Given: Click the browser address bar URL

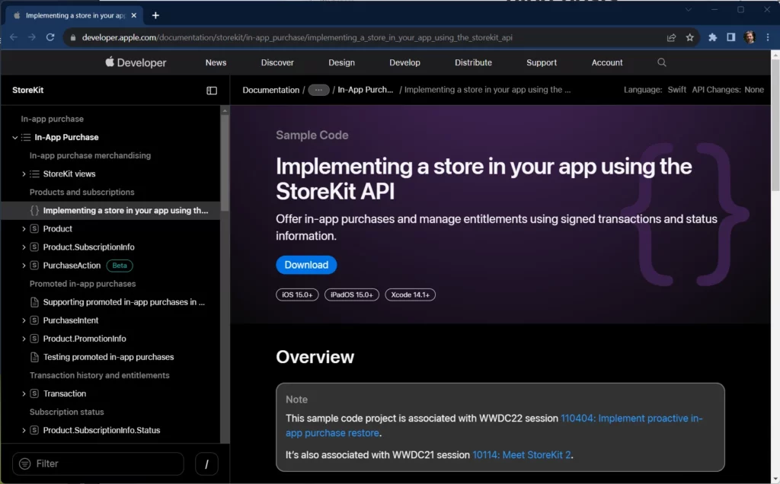Looking at the screenshot, I should click(297, 38).
